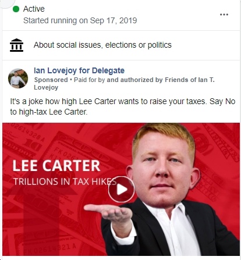Screen dimensions: 241x260
Task: Play the Lee Carter video
Action: coord(121,190)
